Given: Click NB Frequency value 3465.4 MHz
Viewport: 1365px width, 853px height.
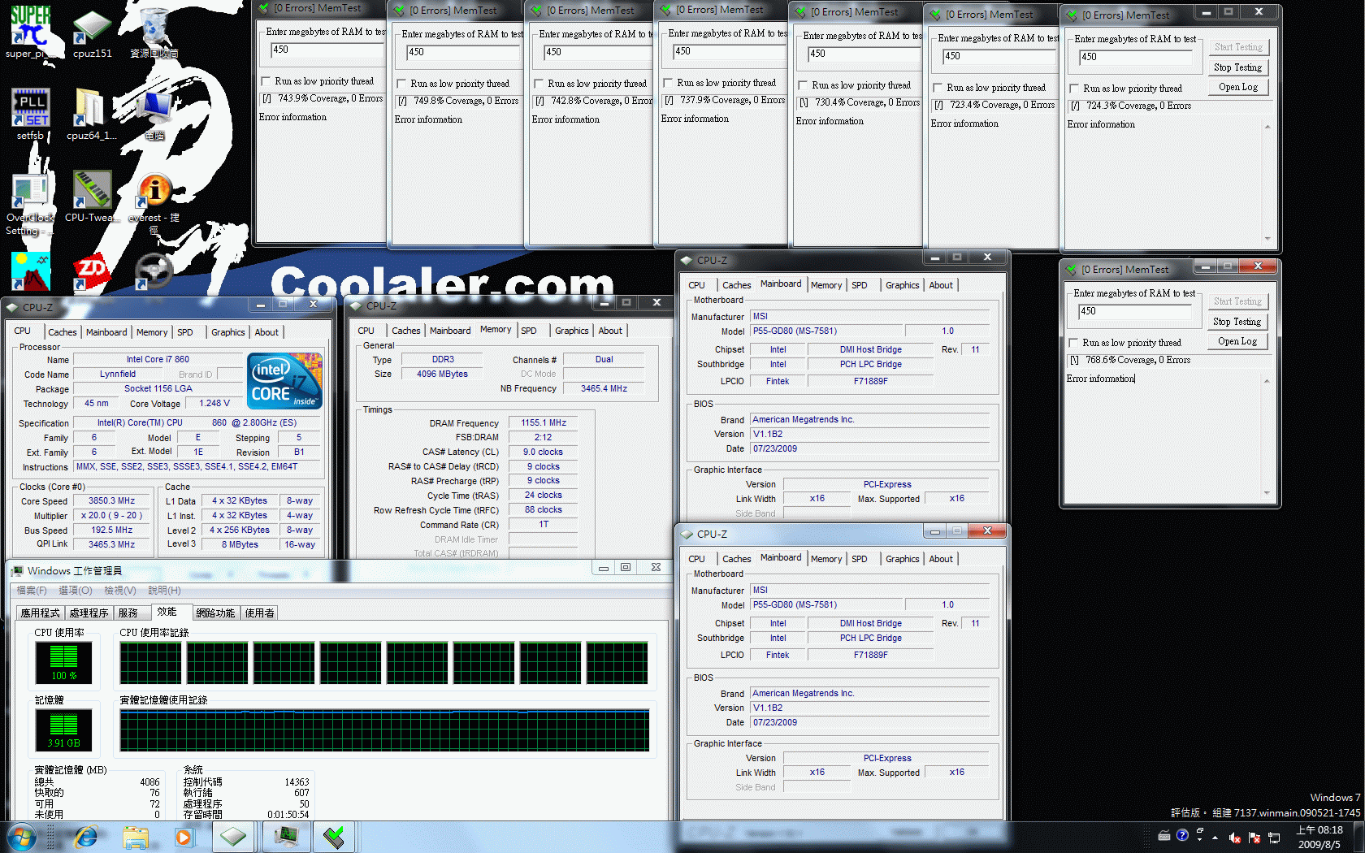Looking at the screenshot, I should [604, 389].
